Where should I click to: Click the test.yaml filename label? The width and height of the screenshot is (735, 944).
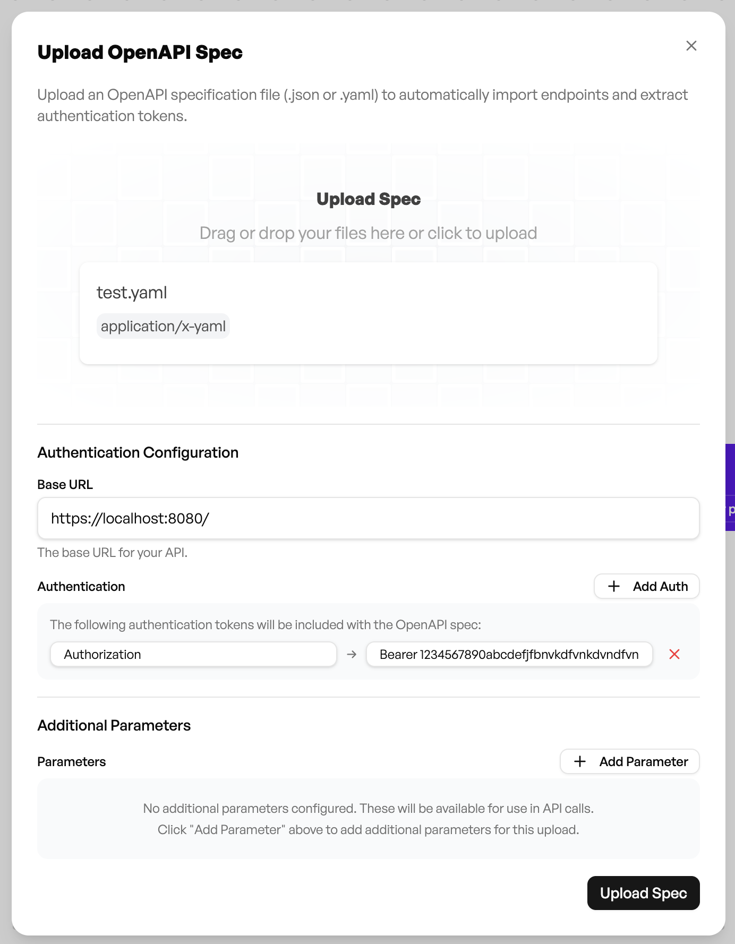point(132,292)
